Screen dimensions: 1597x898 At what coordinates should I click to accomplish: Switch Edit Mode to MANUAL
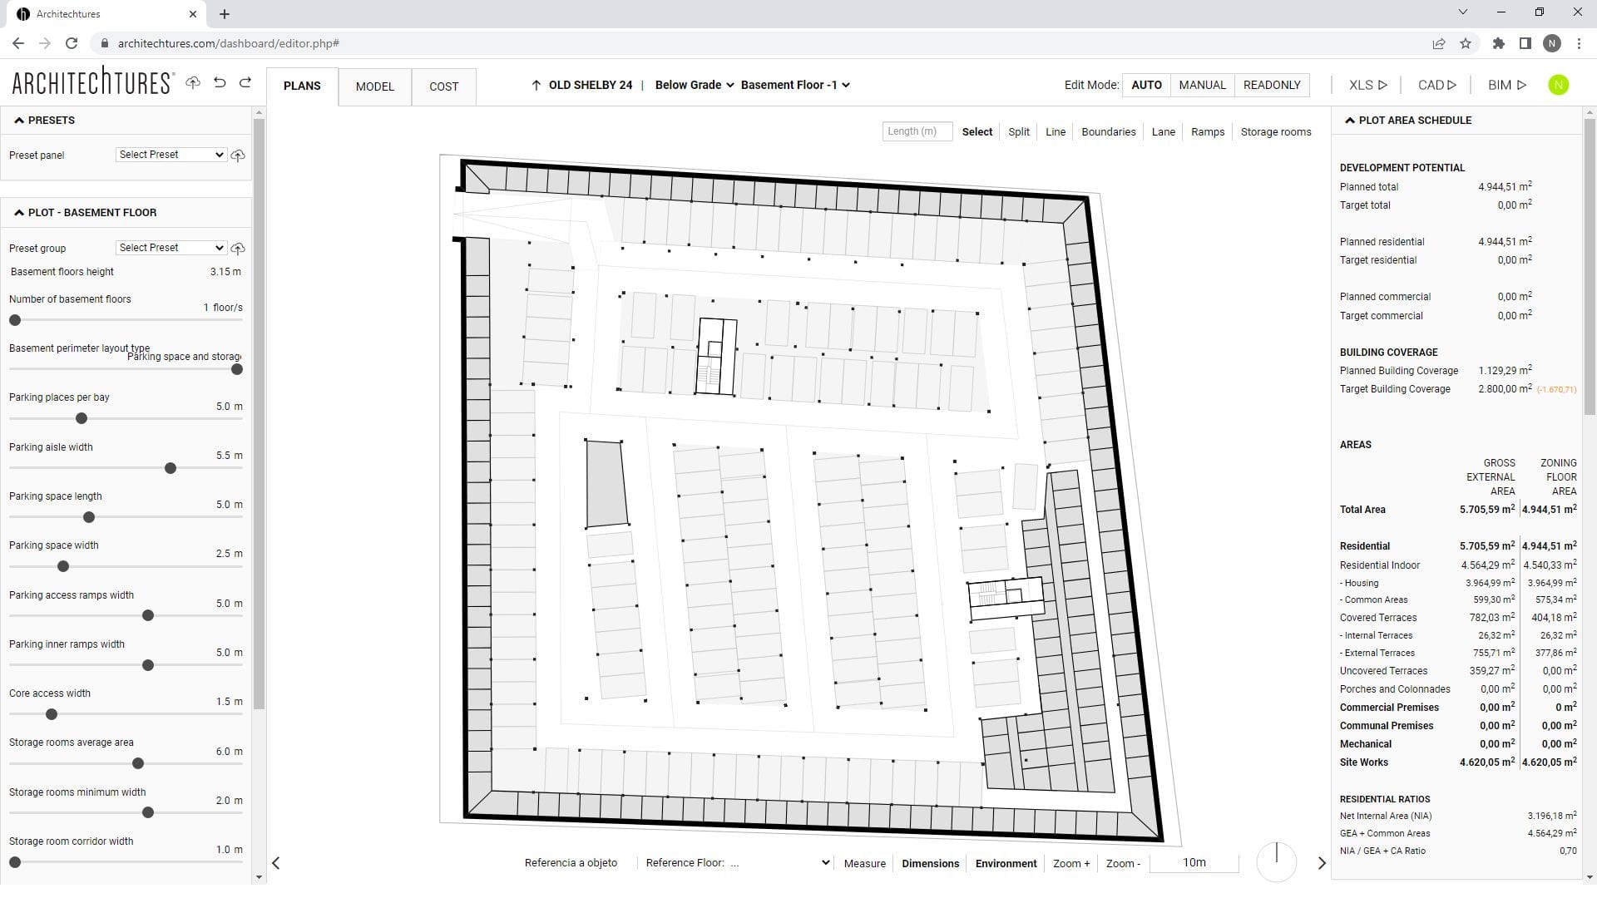(x=1202, y=85)
